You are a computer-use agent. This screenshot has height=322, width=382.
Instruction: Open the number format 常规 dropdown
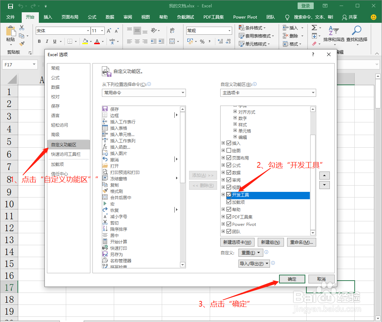(x=229, y=31)
